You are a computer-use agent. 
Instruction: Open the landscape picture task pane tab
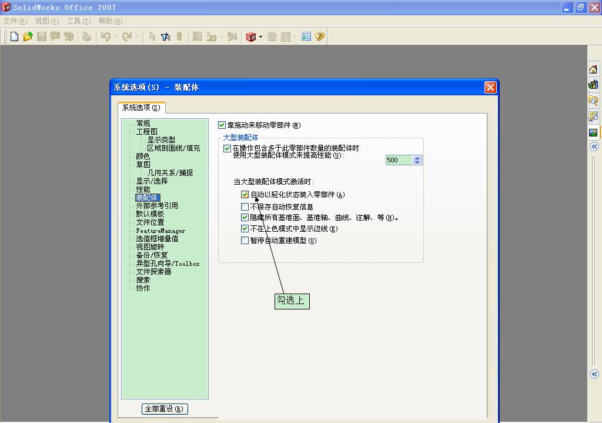coord(593,132)
